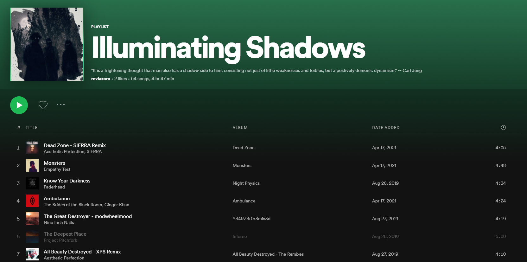Screen dimensions: 527x262
Task: Click track number 3 to play
Action: coord(18,183)
